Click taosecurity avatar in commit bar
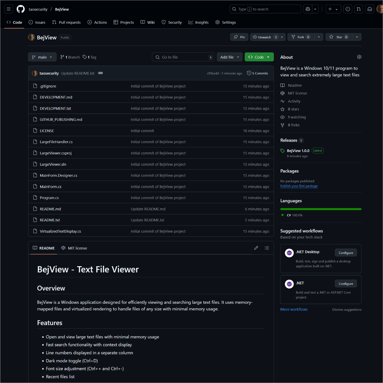 click(x=35, y=73)
